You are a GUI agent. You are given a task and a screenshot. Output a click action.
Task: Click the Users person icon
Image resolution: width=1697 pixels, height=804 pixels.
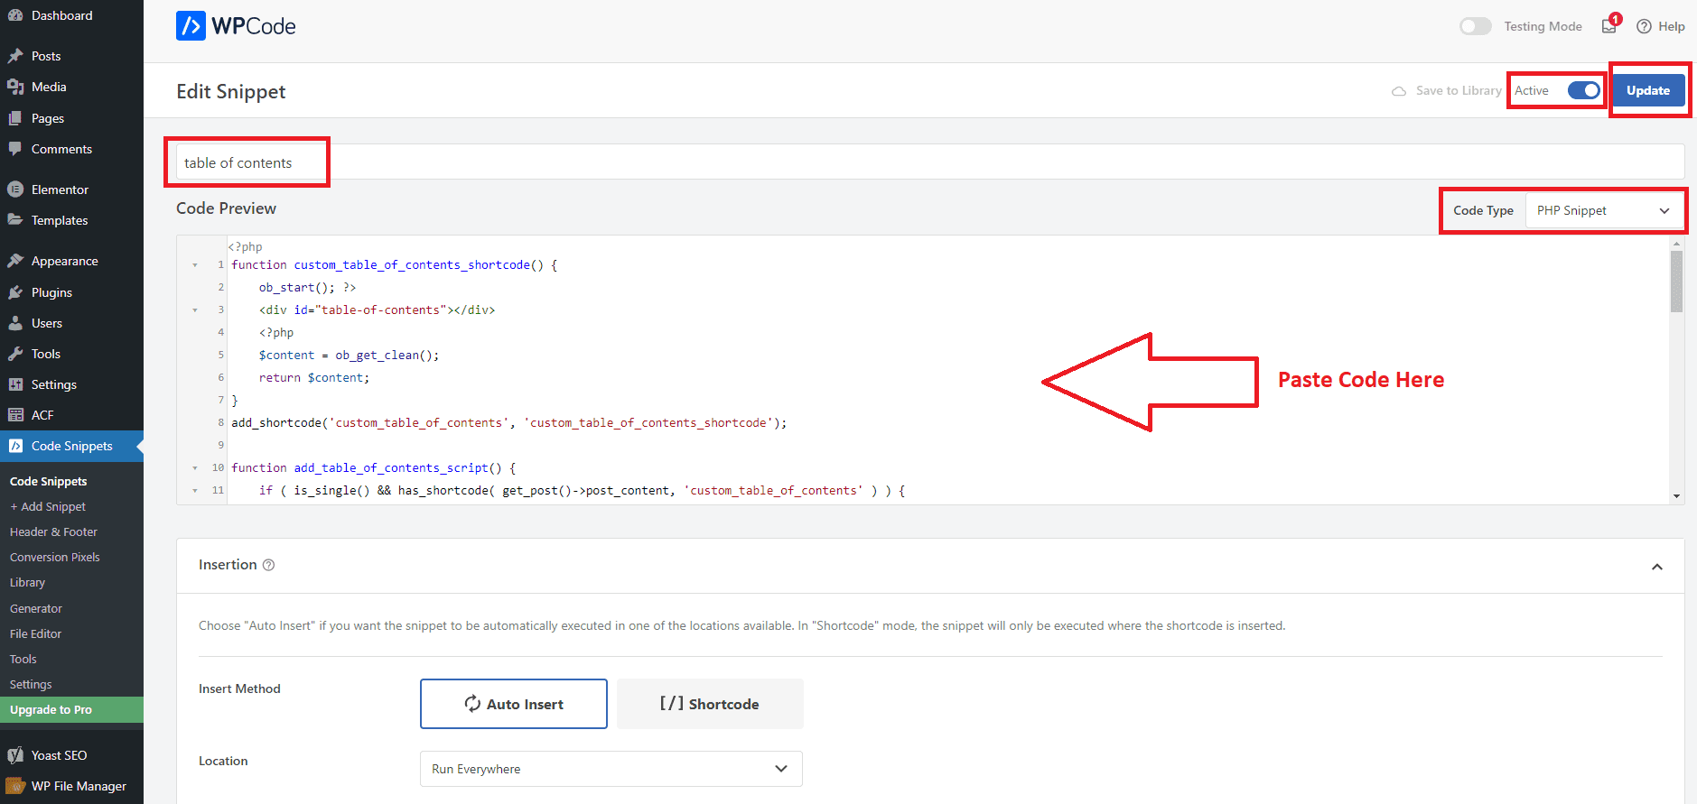point(15,323)
